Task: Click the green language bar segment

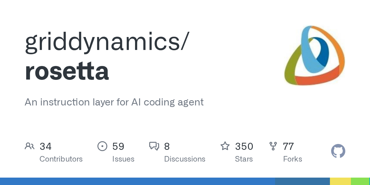Action: (x=360, y=181)
